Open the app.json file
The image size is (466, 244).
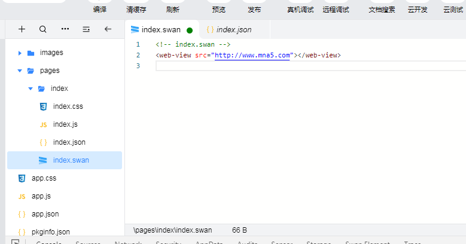point(45,214)
